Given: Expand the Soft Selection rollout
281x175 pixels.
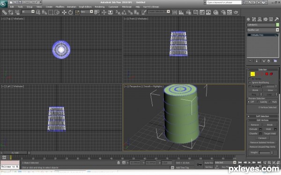Looking at the screenshot, I should click(x=263, y=116).
